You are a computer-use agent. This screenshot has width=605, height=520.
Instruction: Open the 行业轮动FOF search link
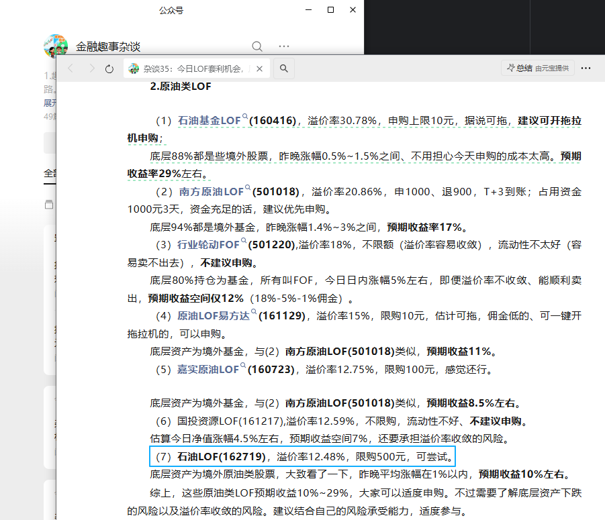[207, 245]
